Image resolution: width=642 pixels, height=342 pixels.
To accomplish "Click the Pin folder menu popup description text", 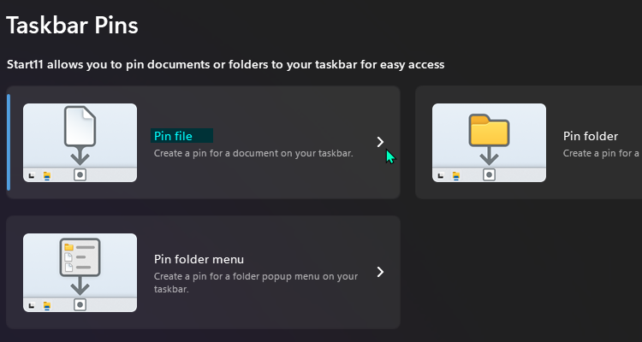I will click(x=255, y=283).
